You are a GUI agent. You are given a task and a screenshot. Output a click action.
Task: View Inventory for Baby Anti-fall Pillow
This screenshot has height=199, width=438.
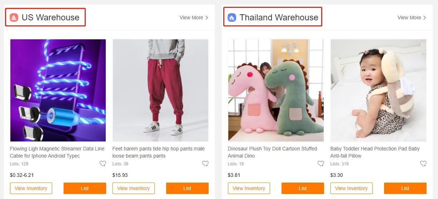(352, 188)
